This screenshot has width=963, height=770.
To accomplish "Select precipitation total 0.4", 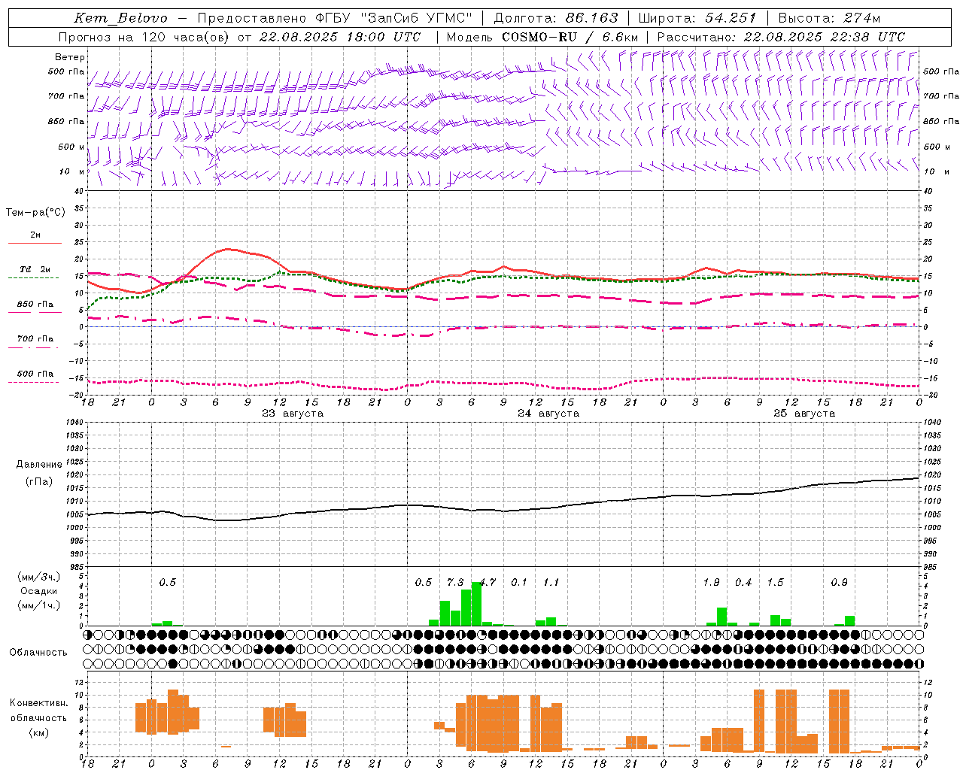I will click(743, 582).
